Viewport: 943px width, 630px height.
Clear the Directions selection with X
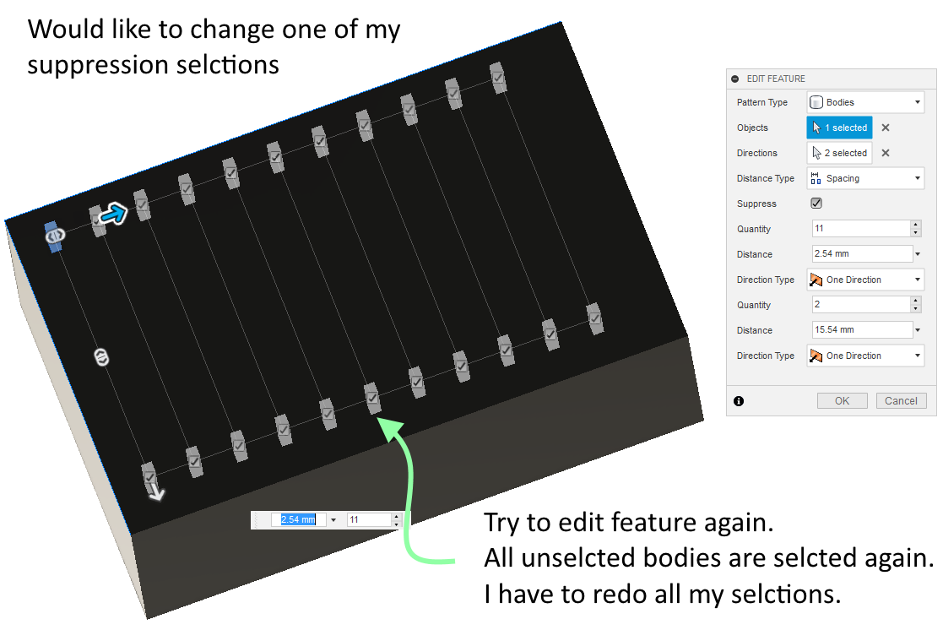click(x=886, y=153)
